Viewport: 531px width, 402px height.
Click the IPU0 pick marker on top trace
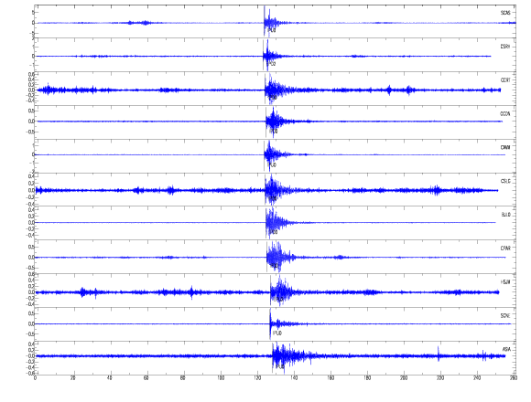tap(272, 30)
